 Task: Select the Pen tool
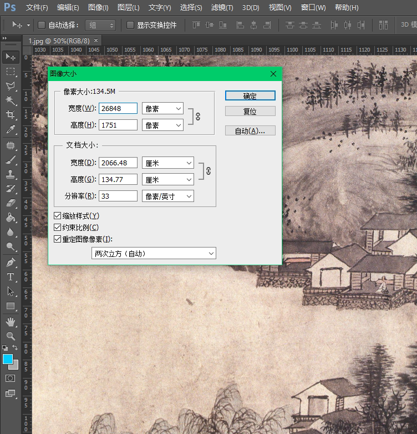coord(11,263)
